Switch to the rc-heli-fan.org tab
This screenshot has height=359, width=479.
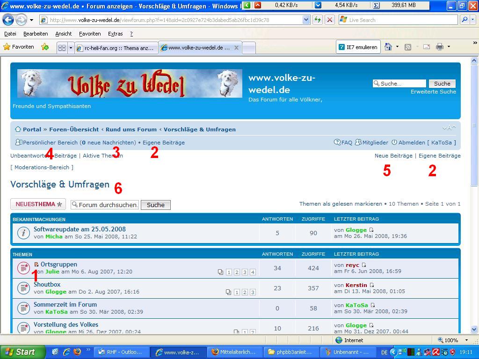116,48
